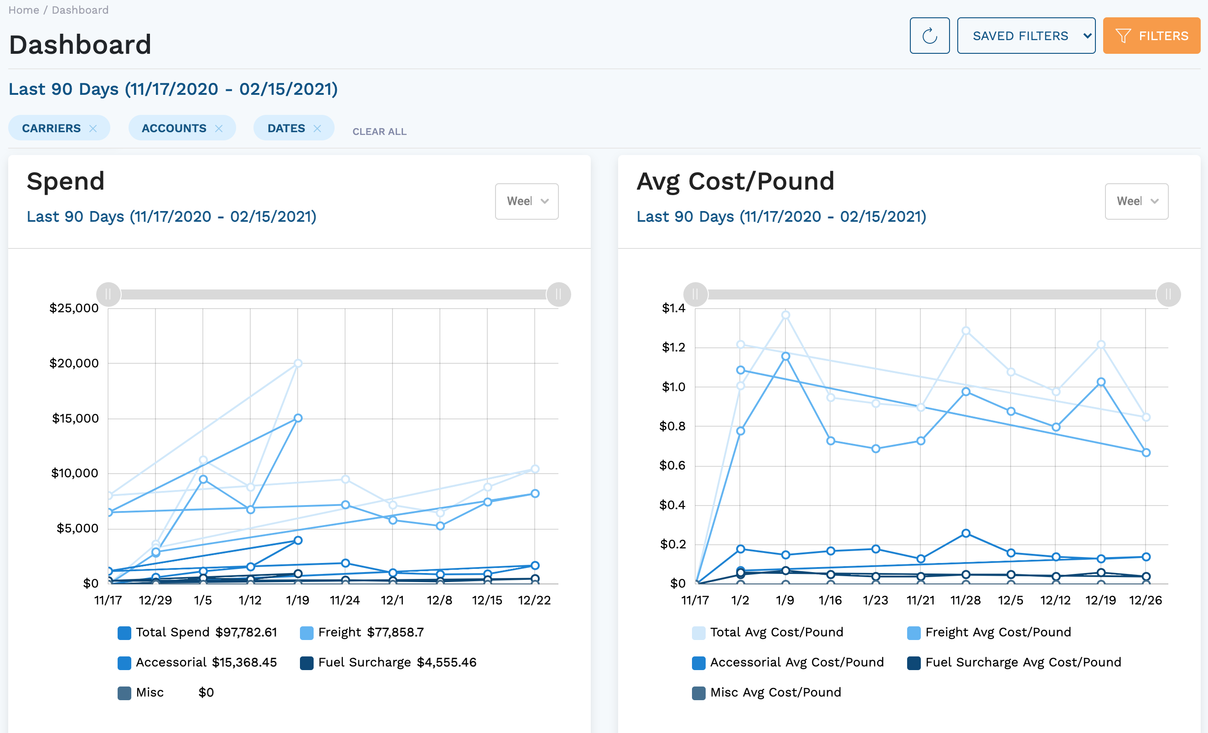Hide Misc series in Spend legend
1208x733 pixels.
coord(124,693)
